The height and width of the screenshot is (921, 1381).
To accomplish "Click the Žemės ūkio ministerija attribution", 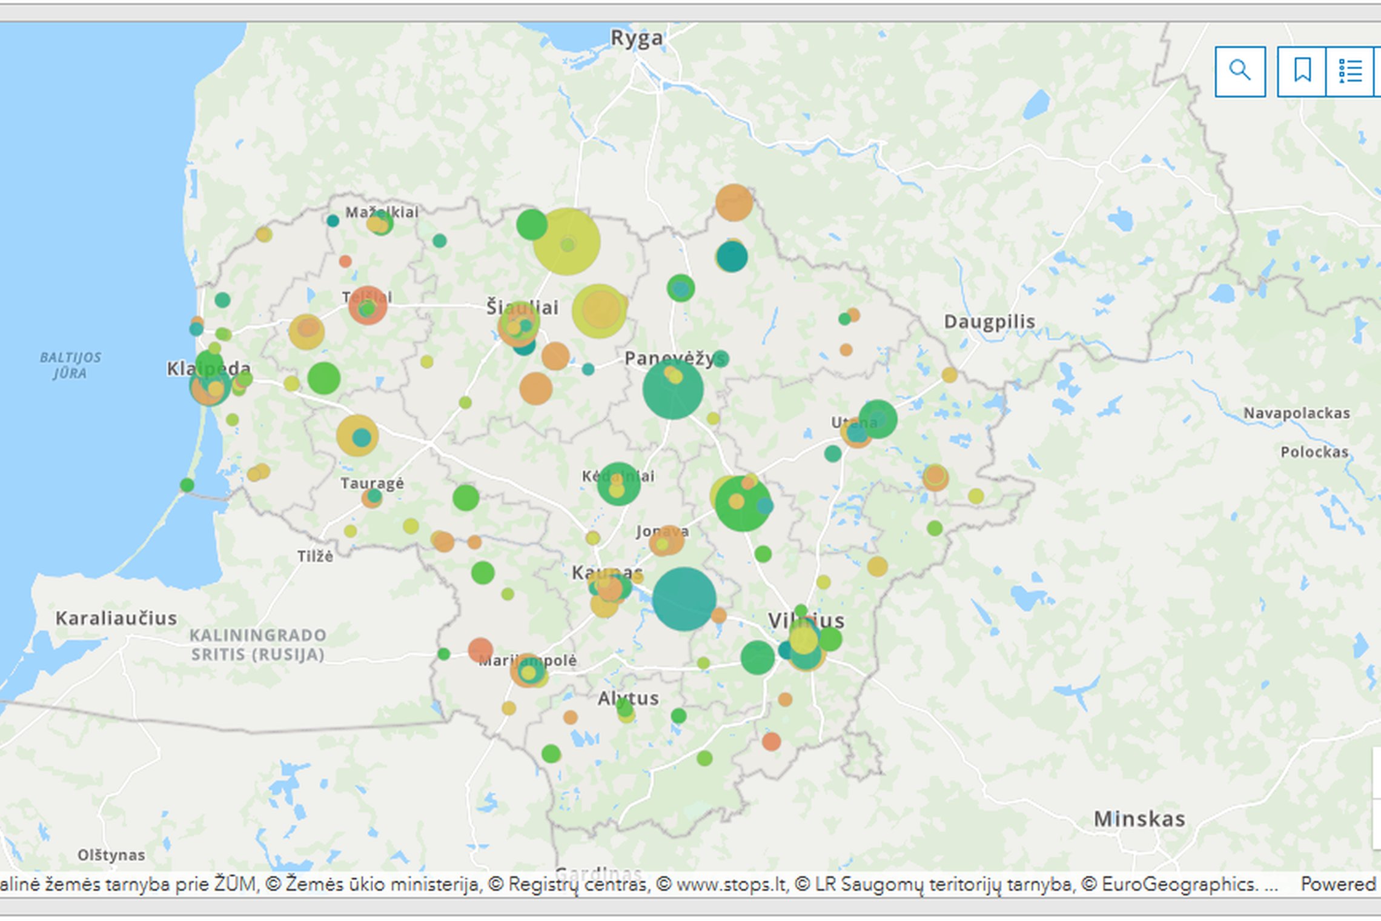I will 382,884.
